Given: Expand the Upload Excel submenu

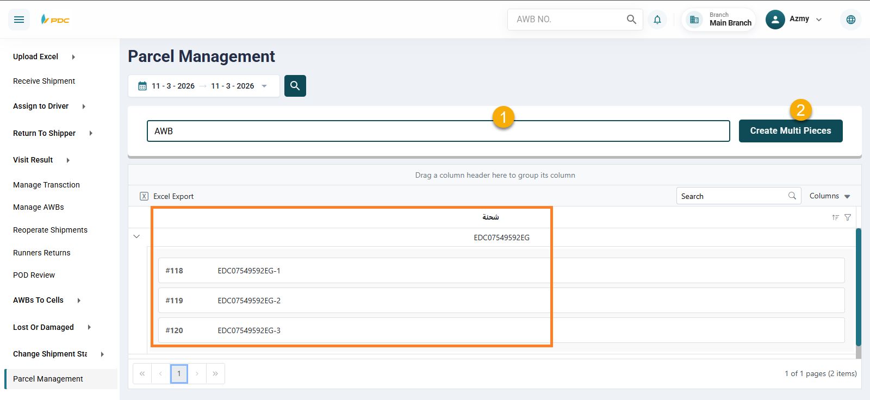Looking at the screenshot, I should tap(73, 57).
